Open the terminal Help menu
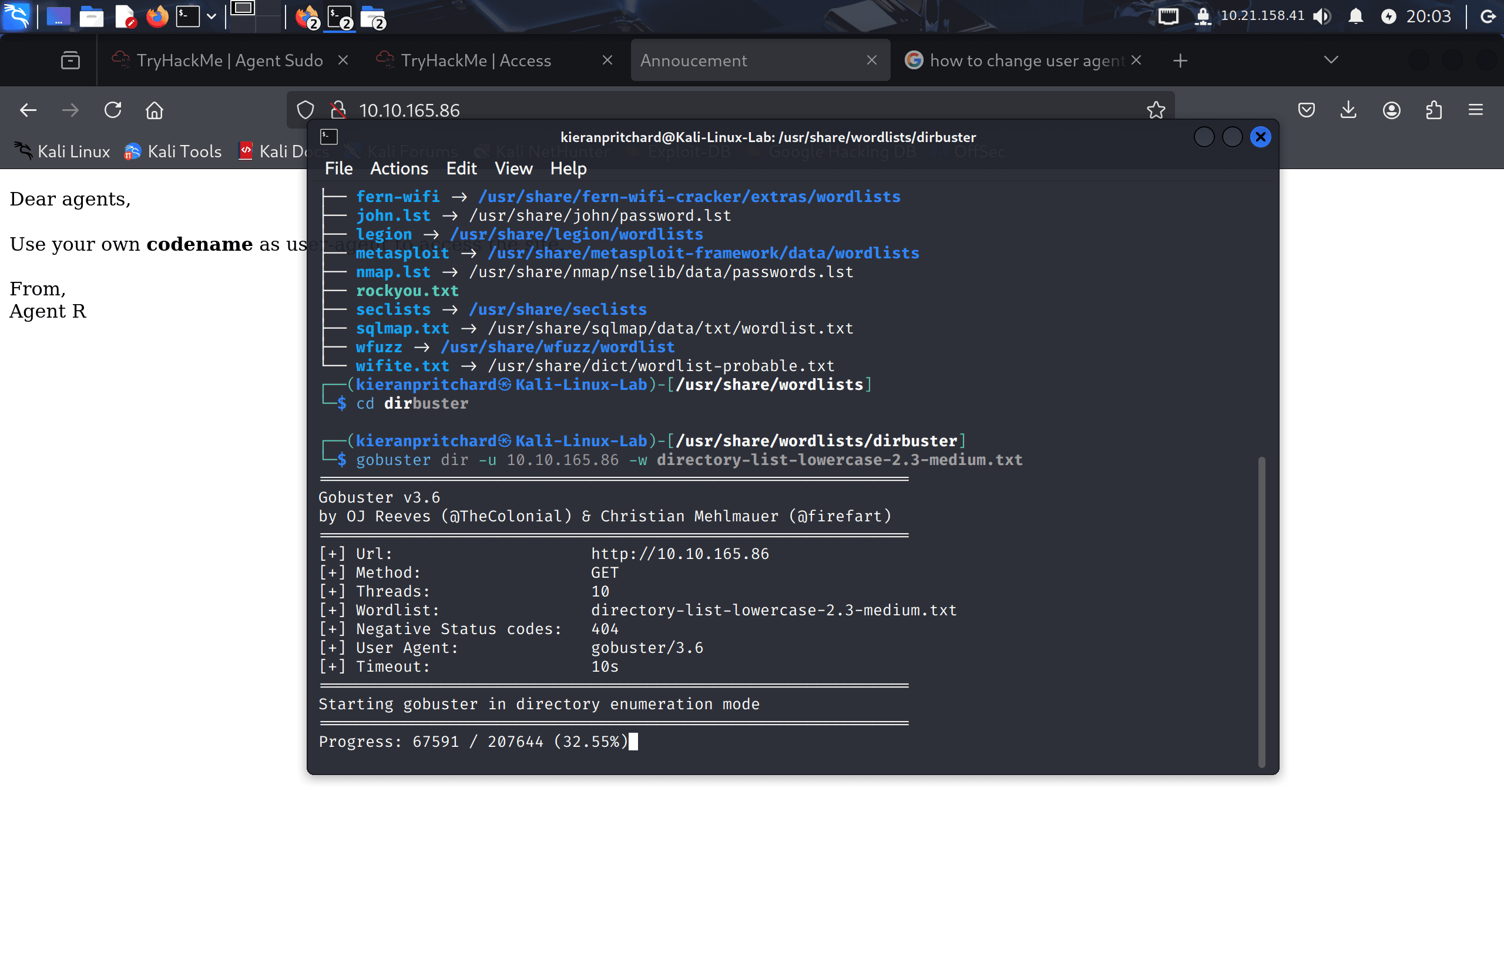1504x977 pixels. click(568, 169)
